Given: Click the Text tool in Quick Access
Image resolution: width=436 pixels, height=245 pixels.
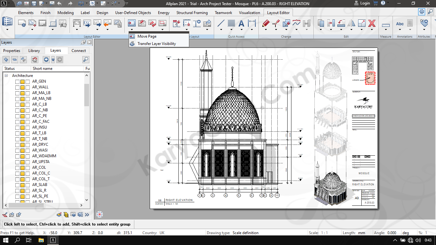Looking at the screenshot, I should (242, 23).
